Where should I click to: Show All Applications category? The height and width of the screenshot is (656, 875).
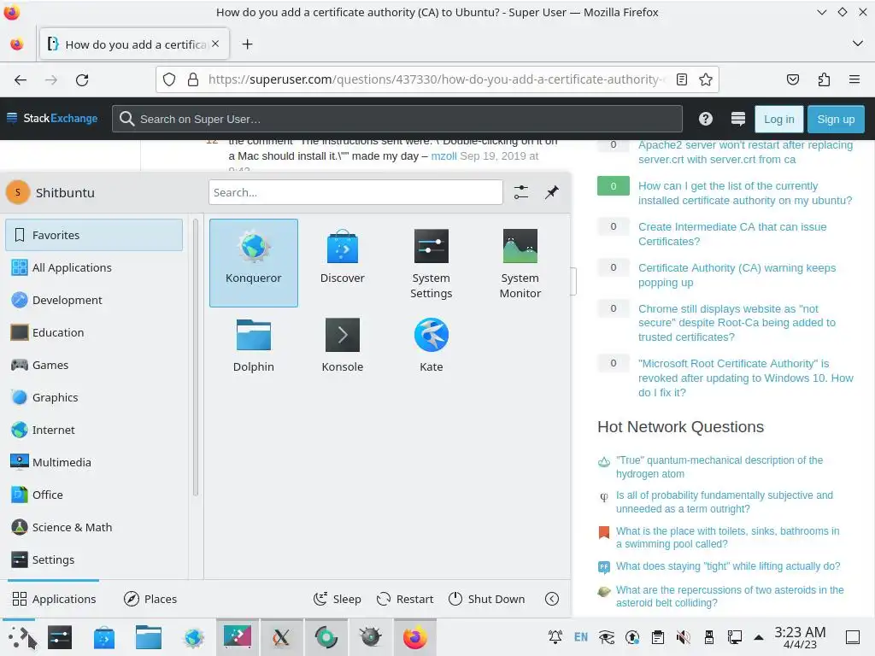(94, 267)
